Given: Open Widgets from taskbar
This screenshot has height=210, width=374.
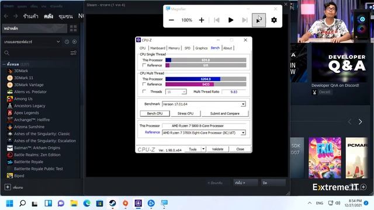Looking at the screenshot, I should pyautogui.click(x=48, y=204).
